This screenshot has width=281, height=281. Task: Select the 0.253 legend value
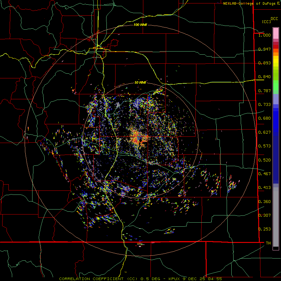(x=264, y=229)
